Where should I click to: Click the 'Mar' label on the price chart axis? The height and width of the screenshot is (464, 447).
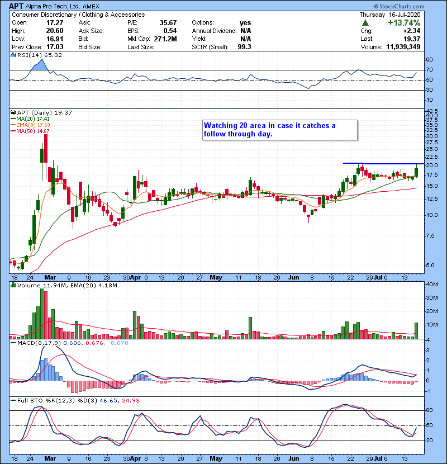point(50,277)
